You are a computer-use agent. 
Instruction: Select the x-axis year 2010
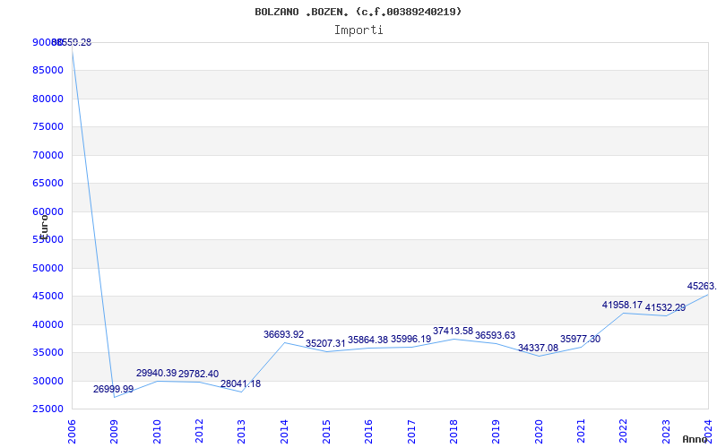[x=157, y=432]
